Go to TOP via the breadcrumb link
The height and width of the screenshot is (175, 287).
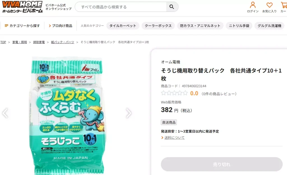(3, 42)
